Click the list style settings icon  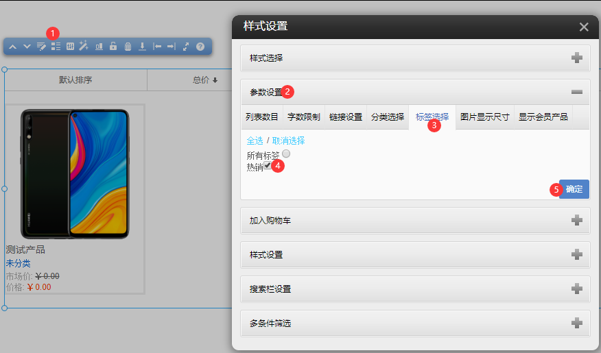pos(56,47)
